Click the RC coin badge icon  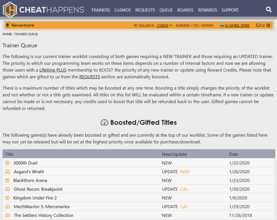click(171, 26)
